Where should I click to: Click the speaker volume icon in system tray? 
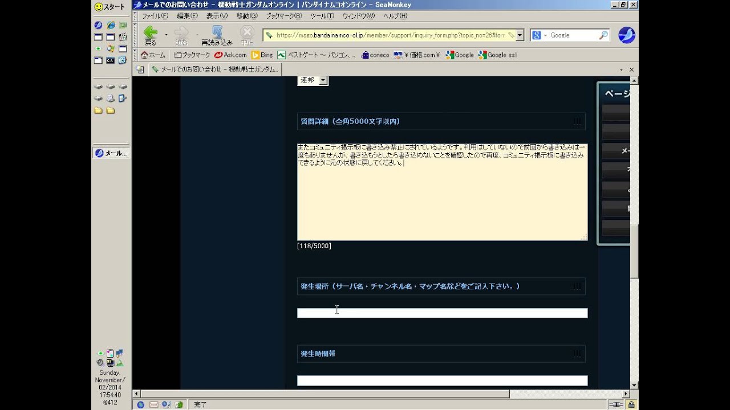pos(100,363)
